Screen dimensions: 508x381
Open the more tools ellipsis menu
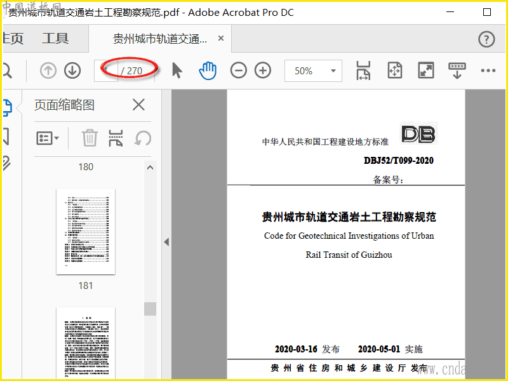pos(488,70)
